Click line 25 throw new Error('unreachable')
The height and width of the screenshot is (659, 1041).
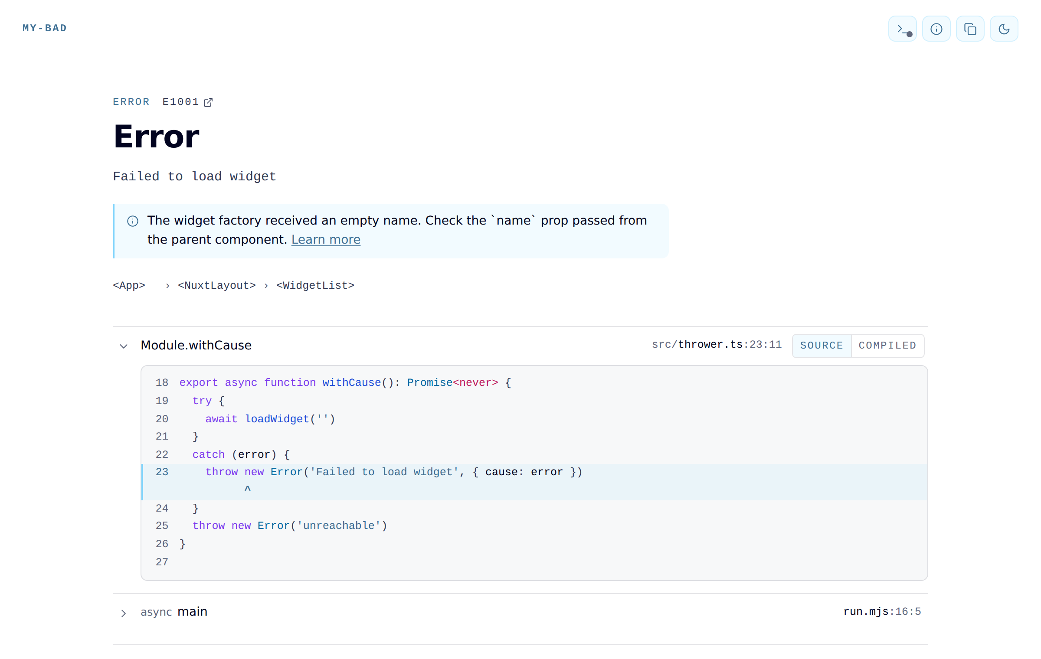coord(290,526)
